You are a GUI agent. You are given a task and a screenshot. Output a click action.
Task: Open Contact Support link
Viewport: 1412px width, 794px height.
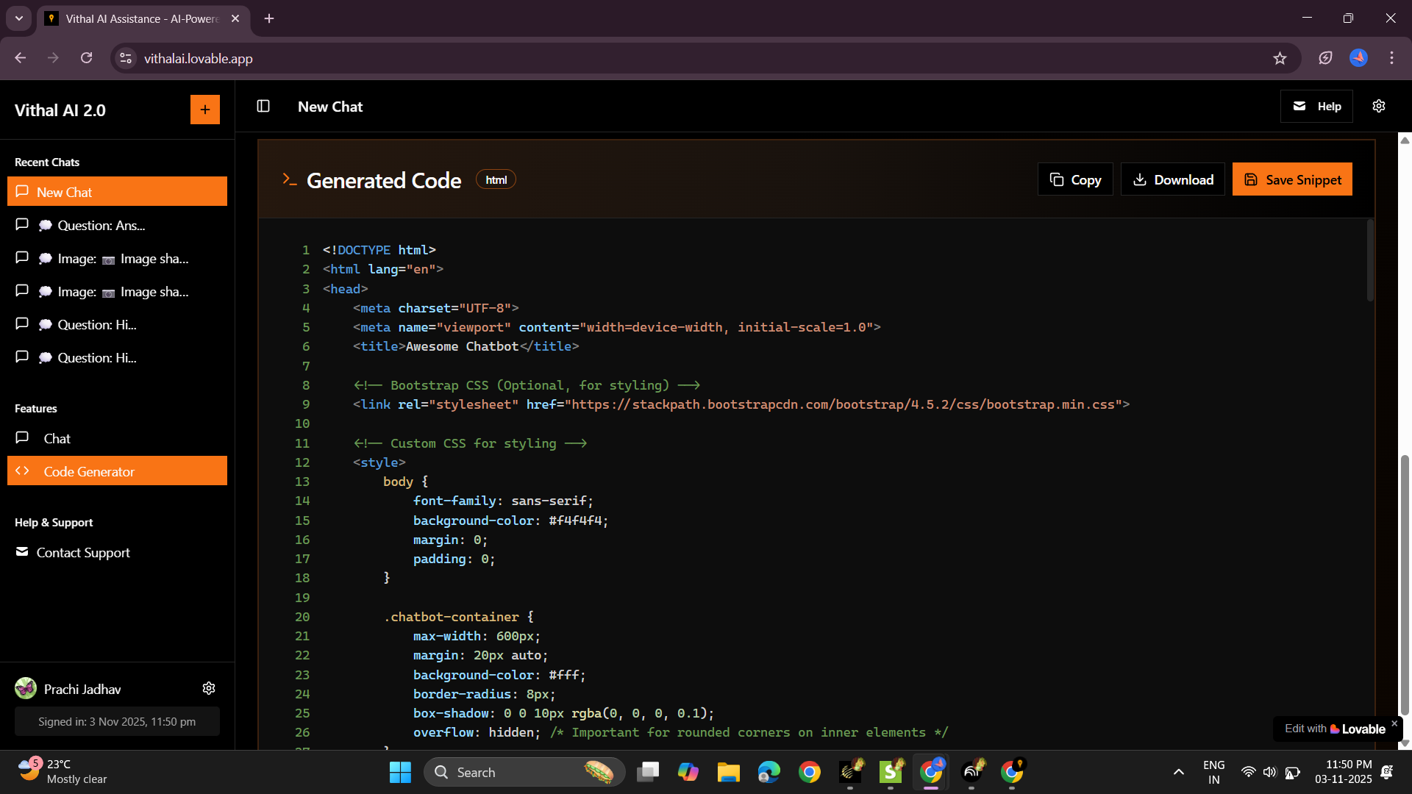pyautogui.click(x=83, y=553)
